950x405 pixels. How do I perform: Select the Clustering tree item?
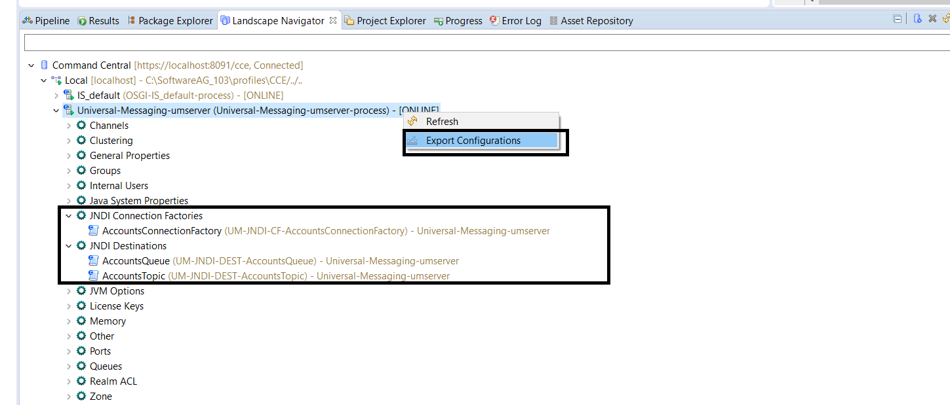click(111, 141)
